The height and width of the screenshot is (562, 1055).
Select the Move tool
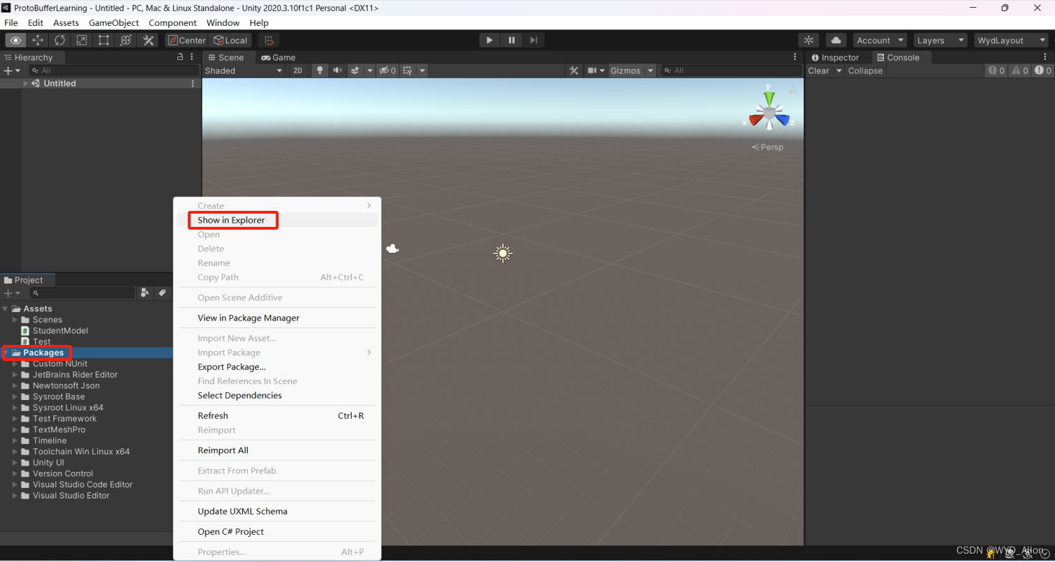(x=38, y=40)
